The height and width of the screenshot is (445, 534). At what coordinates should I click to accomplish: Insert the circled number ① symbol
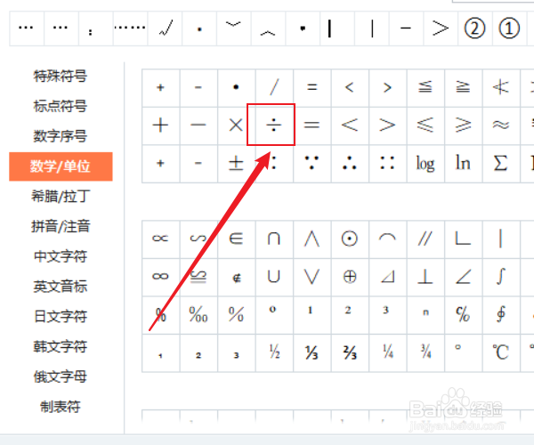pyautogui.click(x=509, y=28)
